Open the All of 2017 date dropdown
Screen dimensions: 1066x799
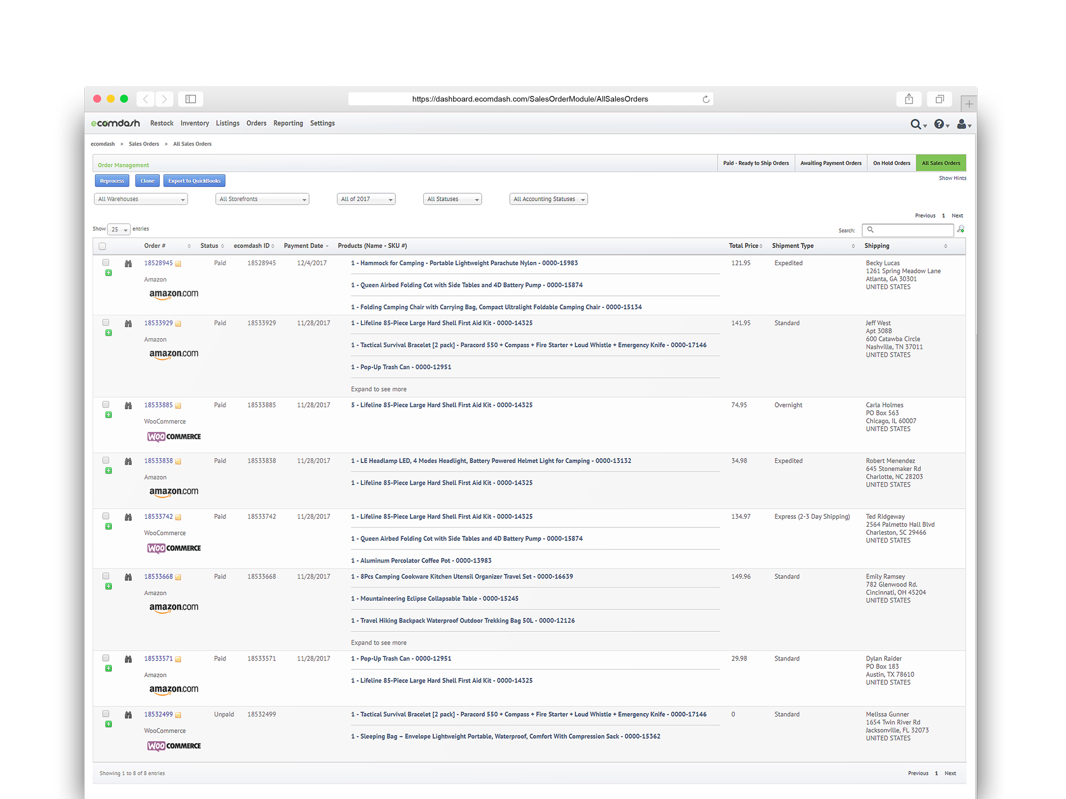tap(366, 199)
